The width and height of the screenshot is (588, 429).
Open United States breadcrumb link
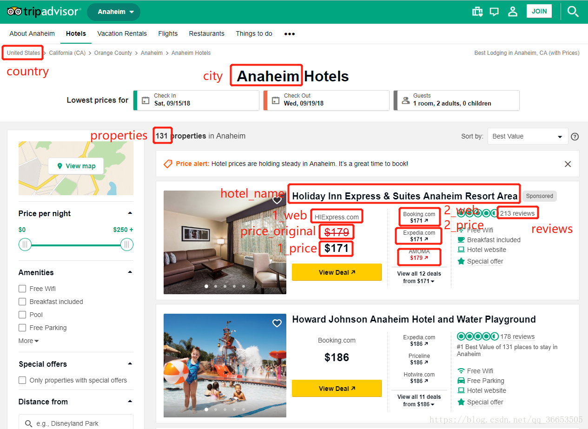point(23,53)
